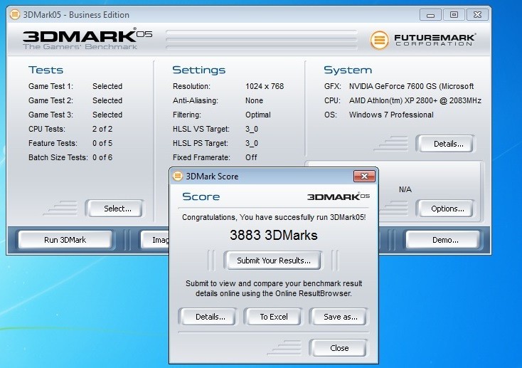
Task: Click the 3DMark05 title bar app icon
Action: [15, 15]
